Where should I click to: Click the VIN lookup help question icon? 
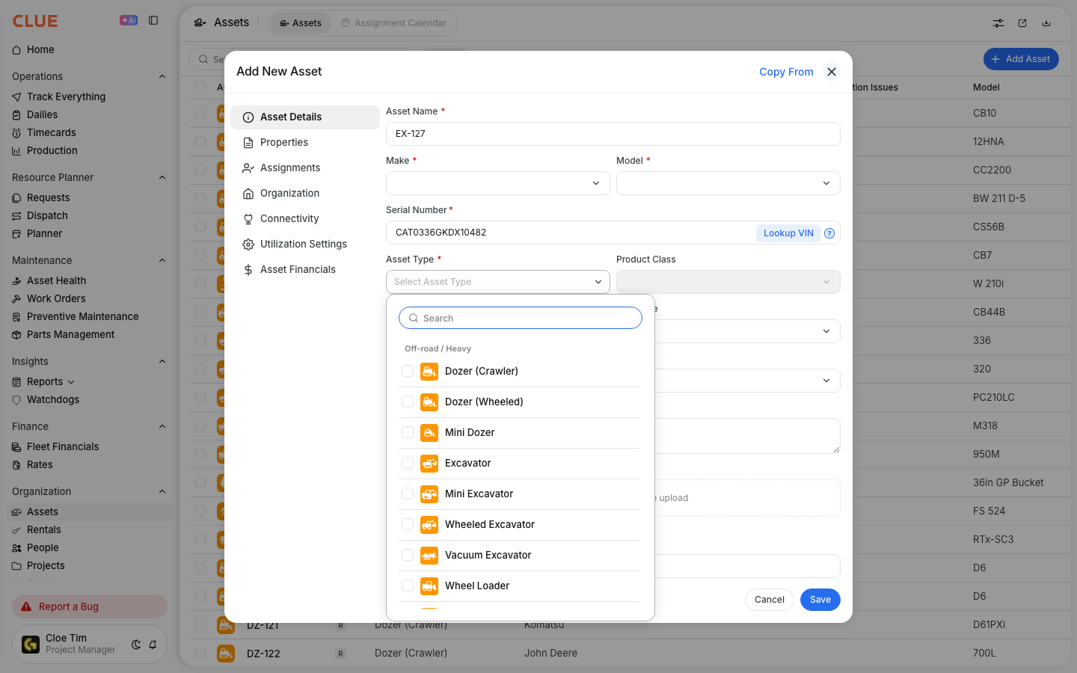829,233
